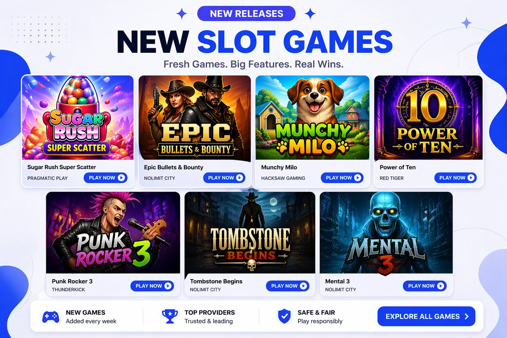Screen dimensions: 507x338
Task: Click the shield Safe & Fair icon
Action: (x=284, y=316)
